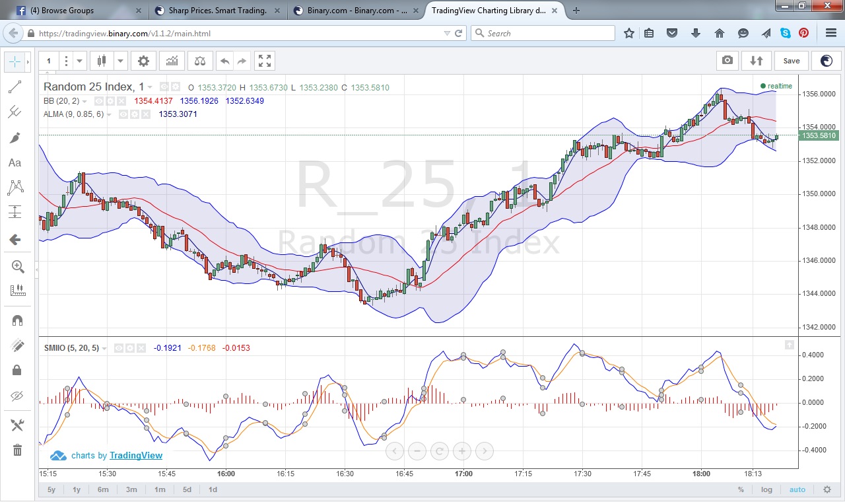Image resolution: width=845 pixels, height=502 pixels.
Task: Set time range to 5y
Action: 51,490
